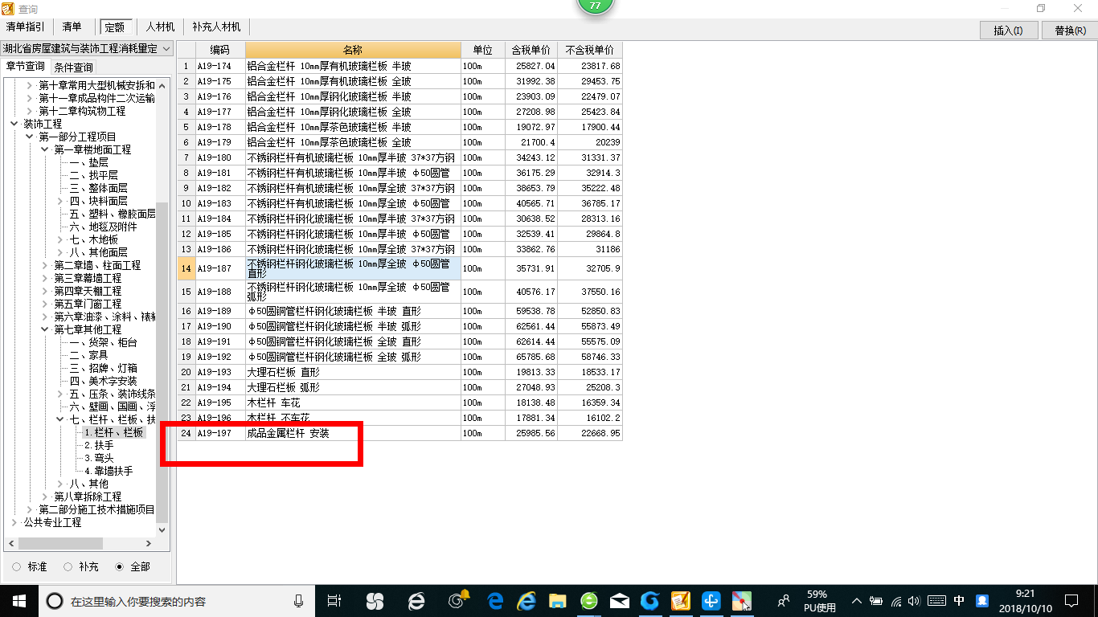The image size is (1098, 617).
Task: Collapse the 第七章其他工程 node
Action: click(45, 329)
